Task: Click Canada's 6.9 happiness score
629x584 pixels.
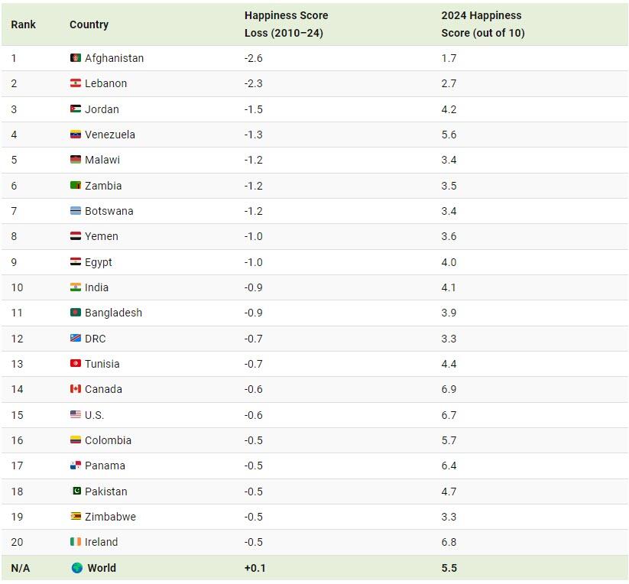Action: (449, 389)
